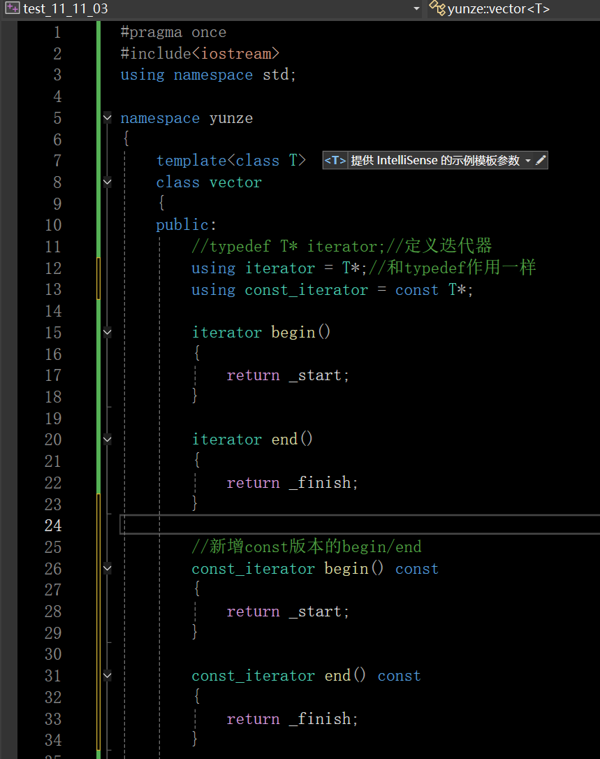This screenshot has height=759, width=600.
Task: Click line number 24 in the margin
Action: tap(53, 526)
